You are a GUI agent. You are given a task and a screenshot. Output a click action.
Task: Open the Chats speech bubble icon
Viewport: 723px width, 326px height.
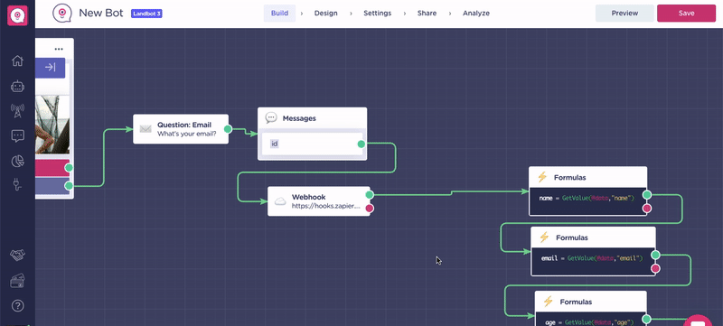(17, 135)
